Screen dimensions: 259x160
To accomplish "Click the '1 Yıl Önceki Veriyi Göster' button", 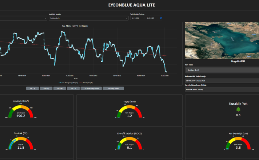I will [91, 88].
